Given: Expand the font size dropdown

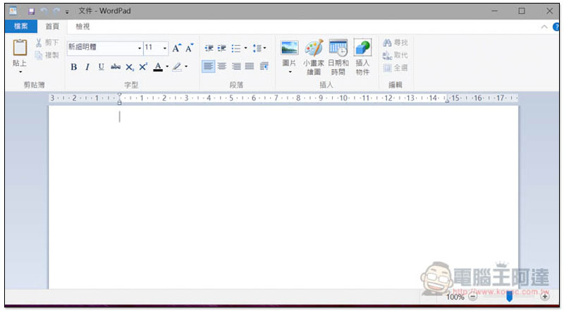Looking at the screenshot, I should click(x=165, y=48).
